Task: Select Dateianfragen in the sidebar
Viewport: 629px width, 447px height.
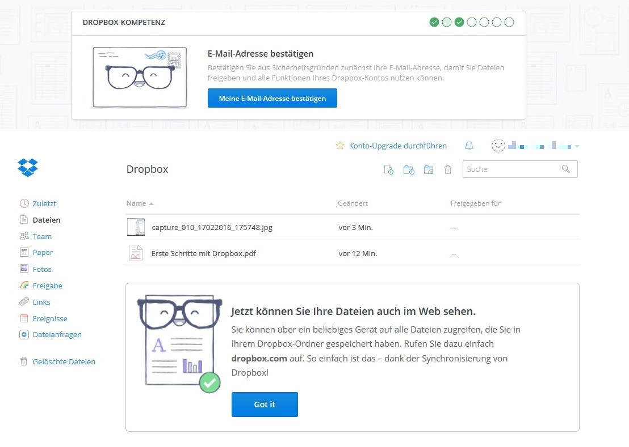Action: (x=57, y=334)
